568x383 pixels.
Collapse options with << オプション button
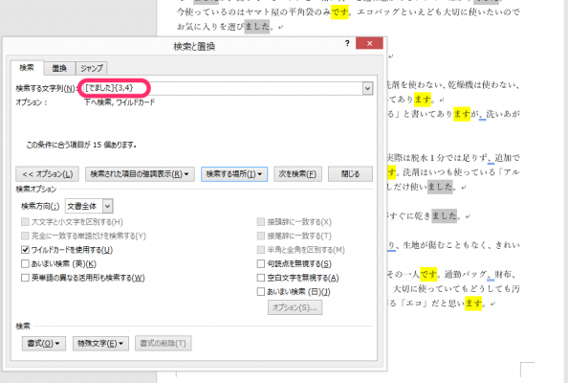point(47,174)
